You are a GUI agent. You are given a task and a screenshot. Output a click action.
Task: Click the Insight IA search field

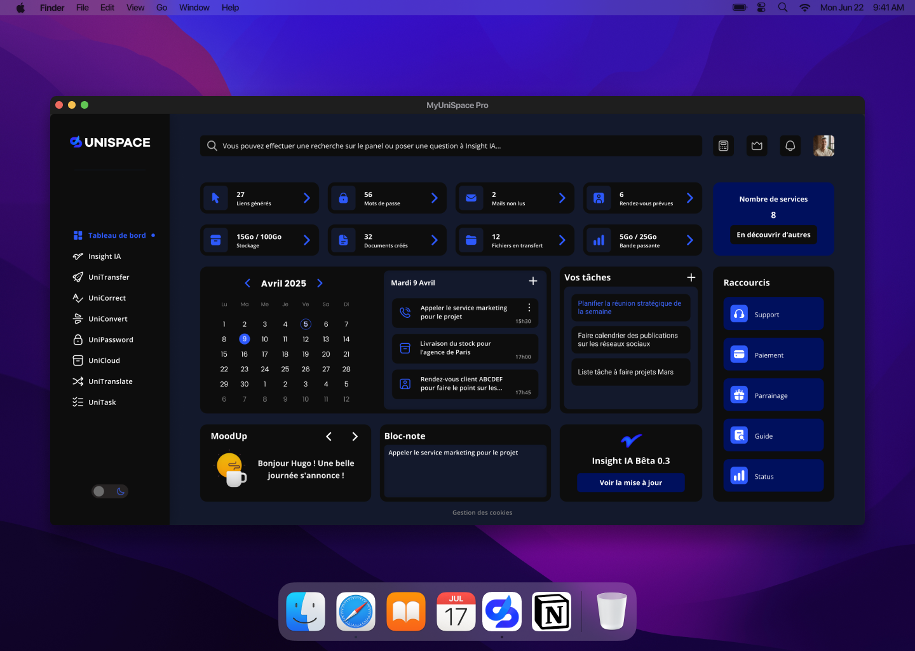[451, 146]
